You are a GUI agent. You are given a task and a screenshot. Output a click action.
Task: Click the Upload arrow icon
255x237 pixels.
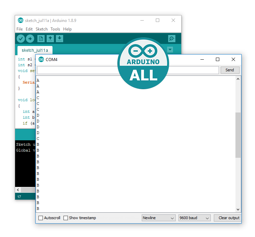(30, 39)
